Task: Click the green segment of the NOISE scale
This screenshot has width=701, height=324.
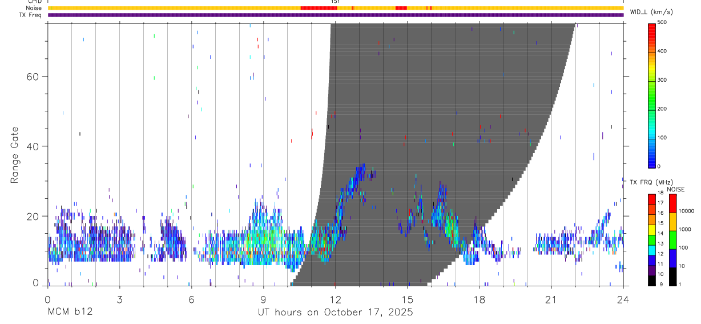Action: pos(672,240)
